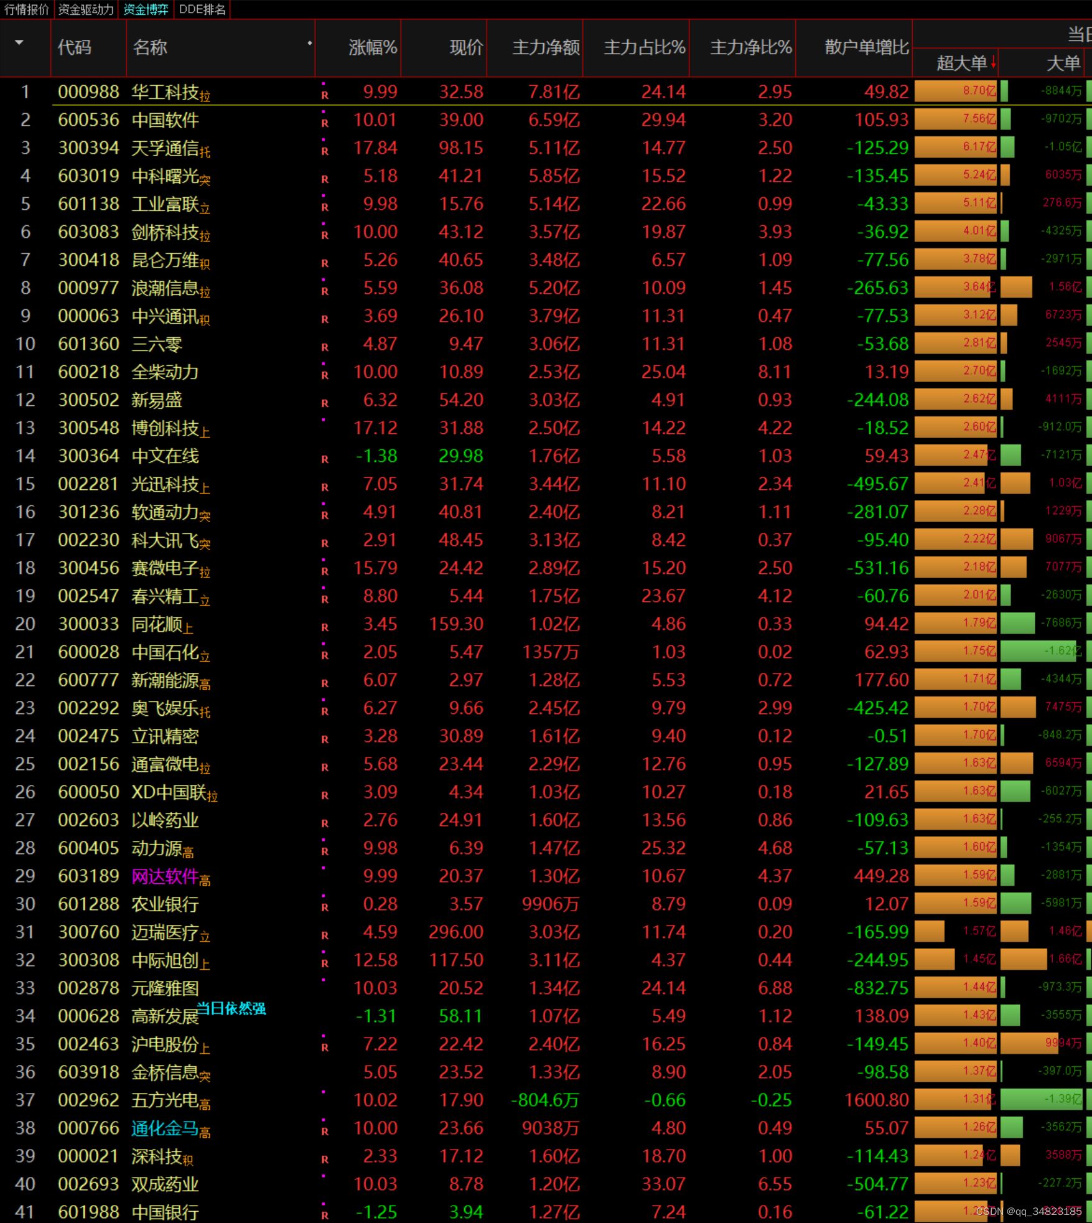Click the R marker in the 以岭药业 row

click(x=325, y=823)
